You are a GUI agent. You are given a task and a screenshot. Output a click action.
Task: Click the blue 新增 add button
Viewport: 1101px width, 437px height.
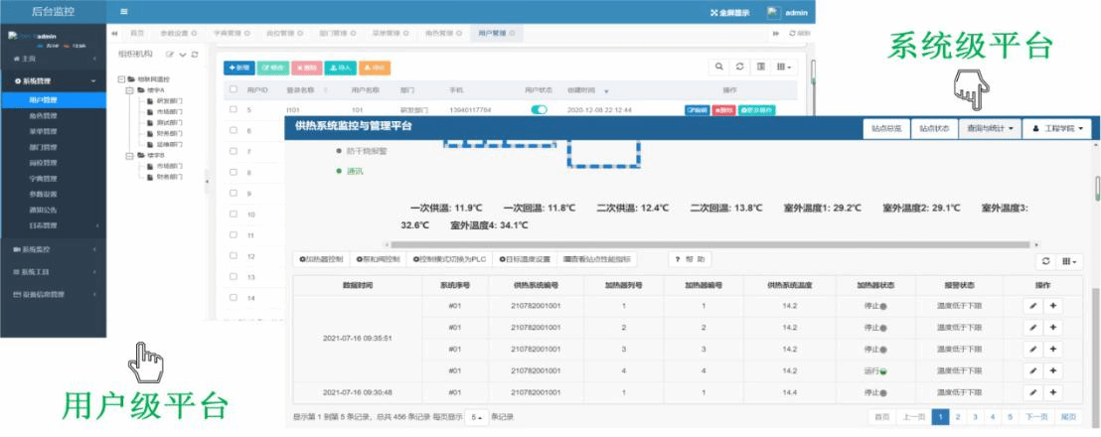click(x=239, y=68)
